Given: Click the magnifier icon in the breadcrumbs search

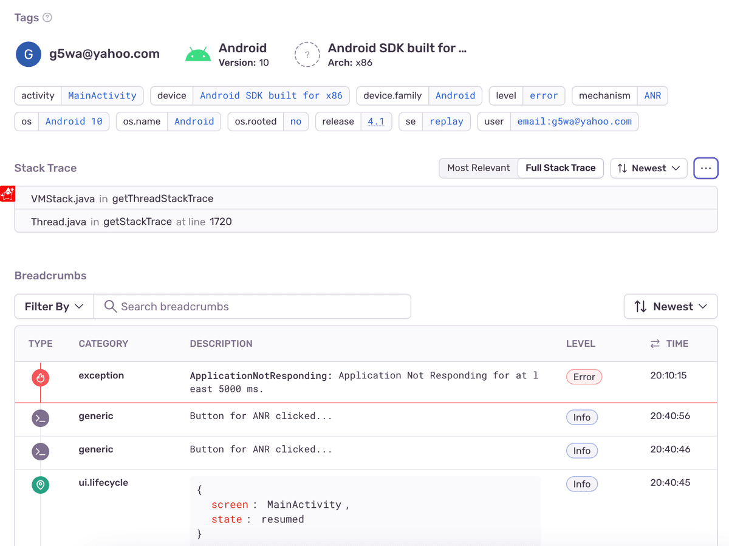Looking at the screenshot, I should click(110, 306).
